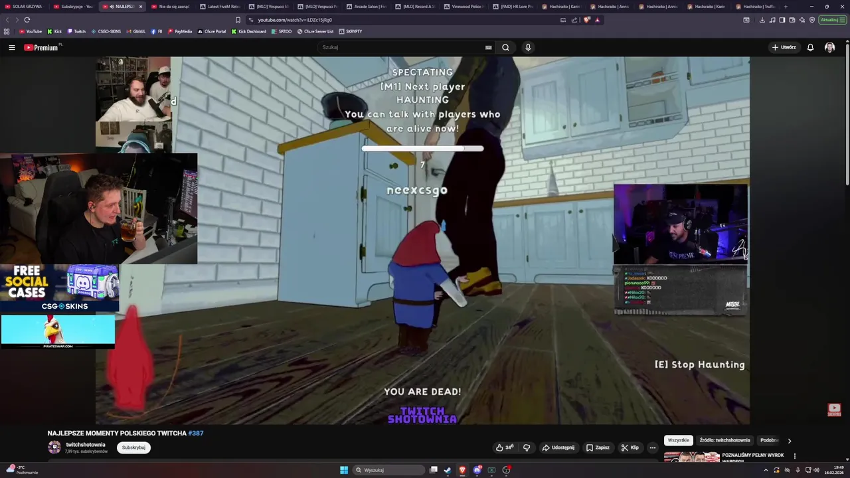The height and width of the screenshot is (478, 850).
Task: Click the video player to pause
Action: click(x=422, y=240)
